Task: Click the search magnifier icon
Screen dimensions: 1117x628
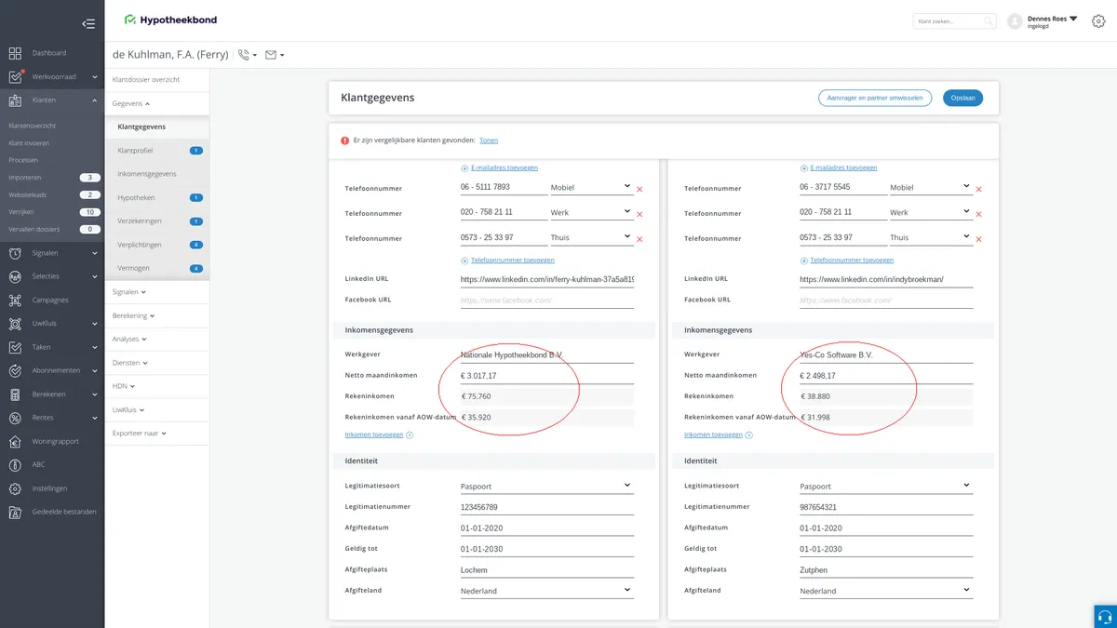Action: pos(989,20)
